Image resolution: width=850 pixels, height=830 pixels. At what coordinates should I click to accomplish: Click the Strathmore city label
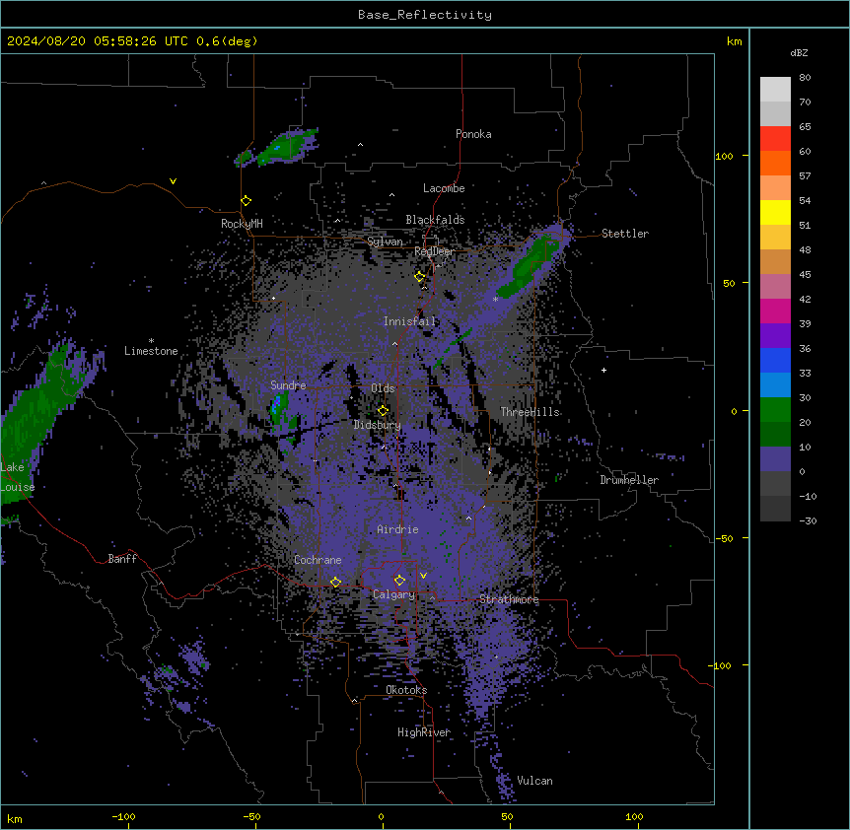click(509, 599)
